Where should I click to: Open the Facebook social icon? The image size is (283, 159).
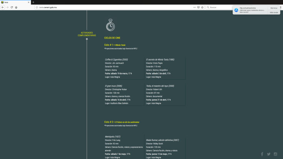point(262,154)
